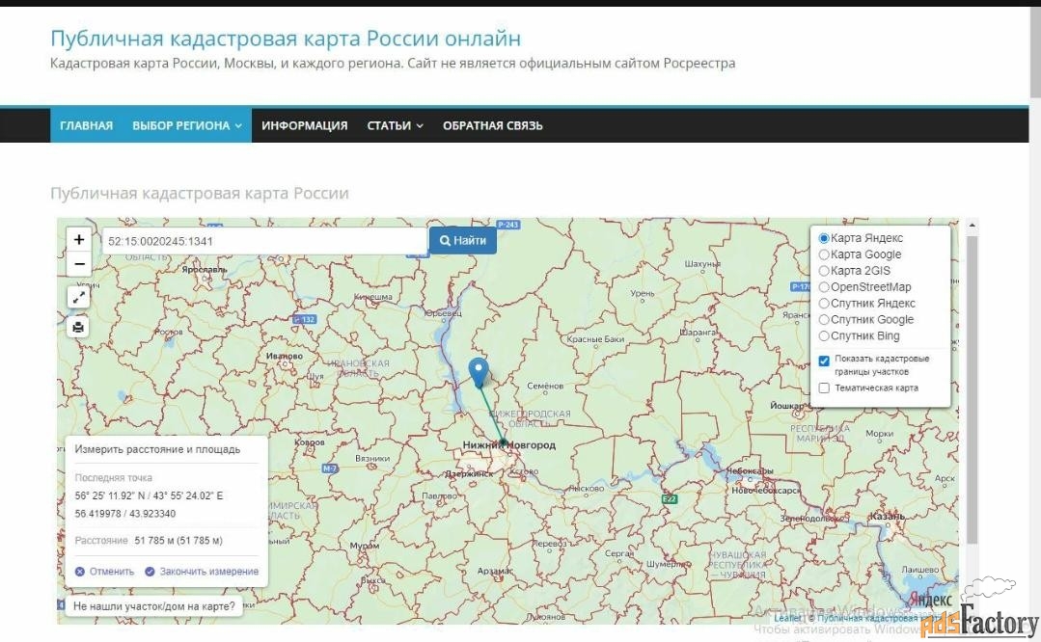Zoom in with the map plus button
1041x642 pixels.
[79, 240]
